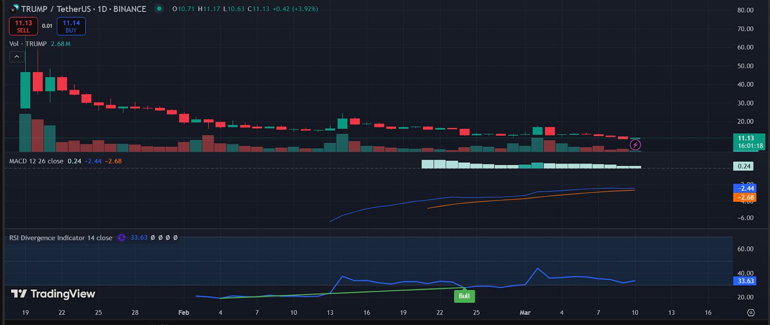The width and height of the screenshot is (770, 325).
Task: Click the TradingView logo
Action: coord(53,294)
